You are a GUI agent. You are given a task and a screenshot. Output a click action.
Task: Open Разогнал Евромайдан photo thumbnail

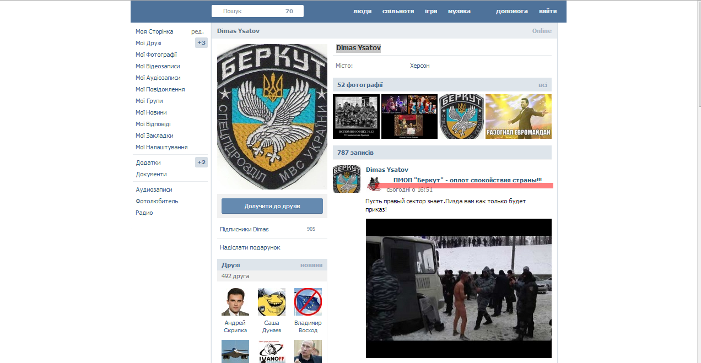(x=519, y=116)
